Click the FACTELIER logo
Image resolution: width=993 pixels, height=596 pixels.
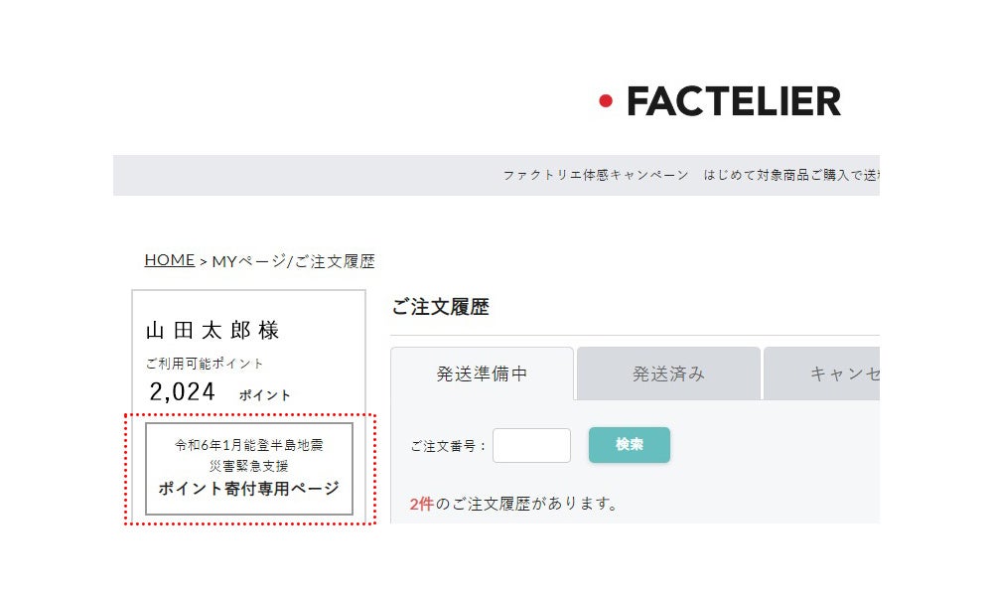click(733, 101)
